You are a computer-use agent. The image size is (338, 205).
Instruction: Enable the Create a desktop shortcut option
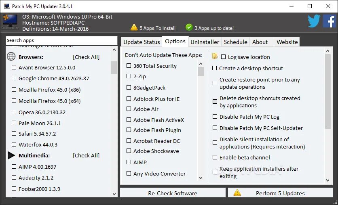point(215,68)
